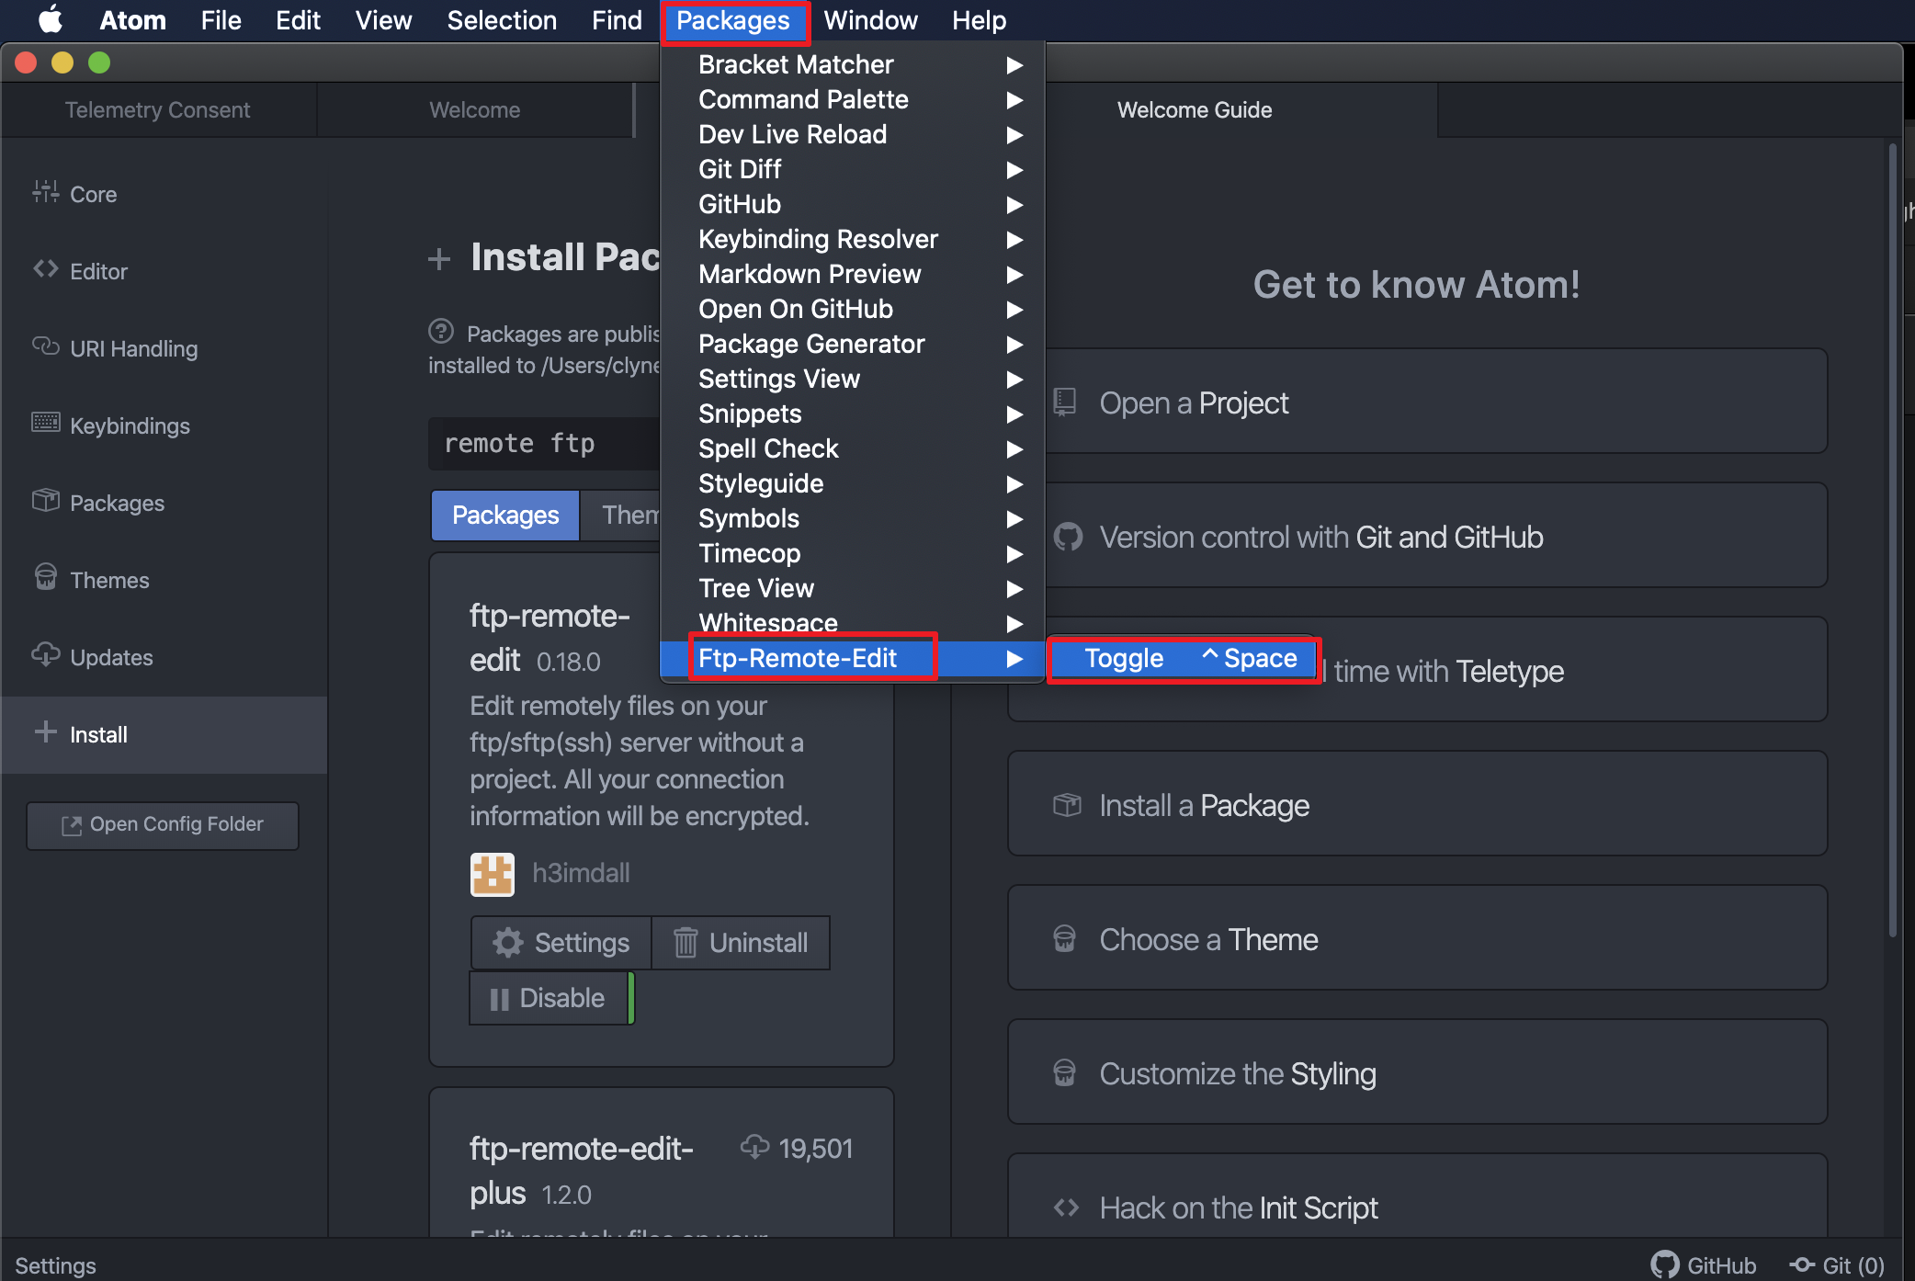Click the remote ftp search field
Screen dimensions: 1915x1281
(544, 444)
